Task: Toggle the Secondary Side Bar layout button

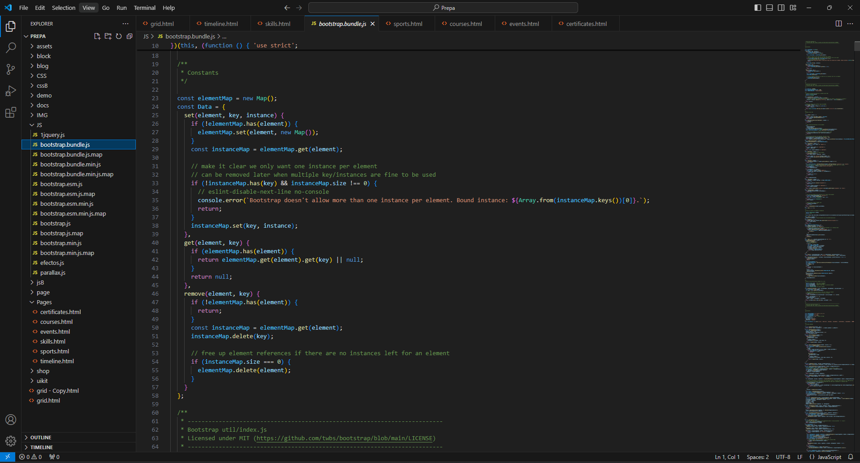Action: click(781, 8)
